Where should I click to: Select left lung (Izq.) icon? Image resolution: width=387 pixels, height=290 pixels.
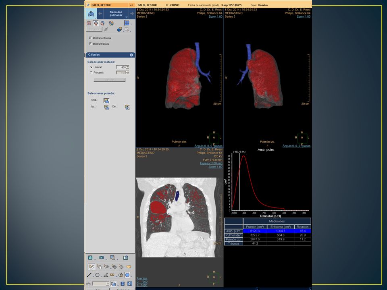(106, 107)
